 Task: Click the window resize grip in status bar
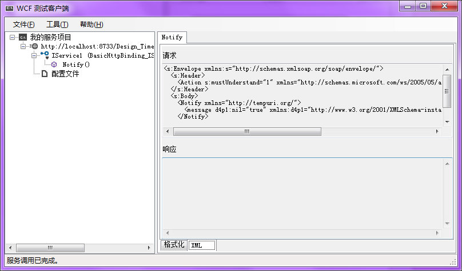pyautogui.click(x=453, y=262)
